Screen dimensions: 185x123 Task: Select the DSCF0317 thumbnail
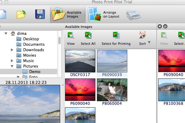click(x=80, y=61)
